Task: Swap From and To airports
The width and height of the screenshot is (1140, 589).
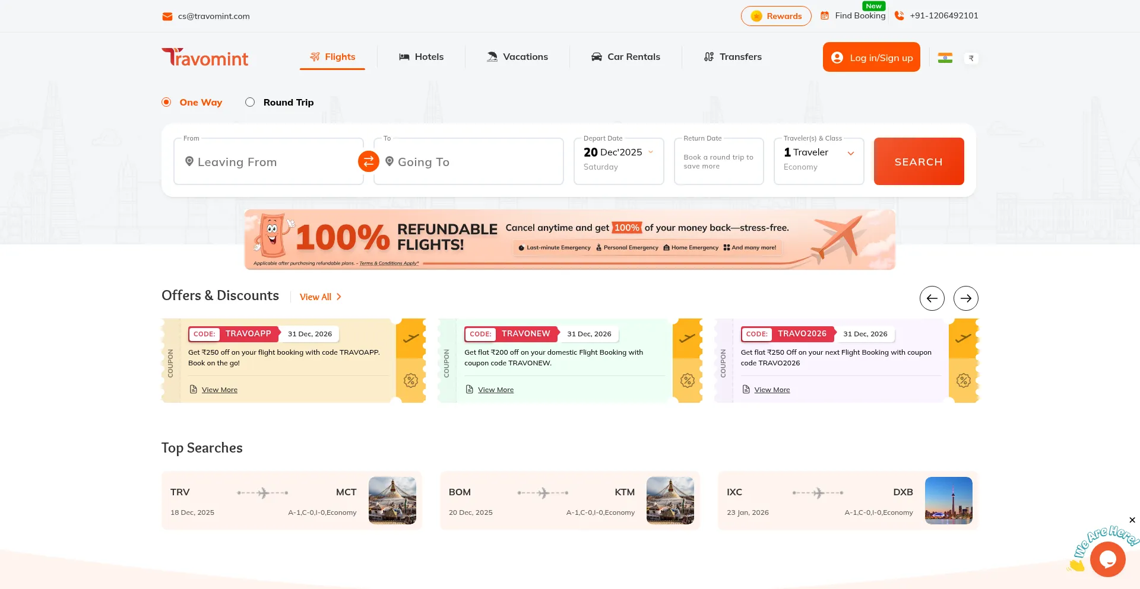Action: point(368,161)
